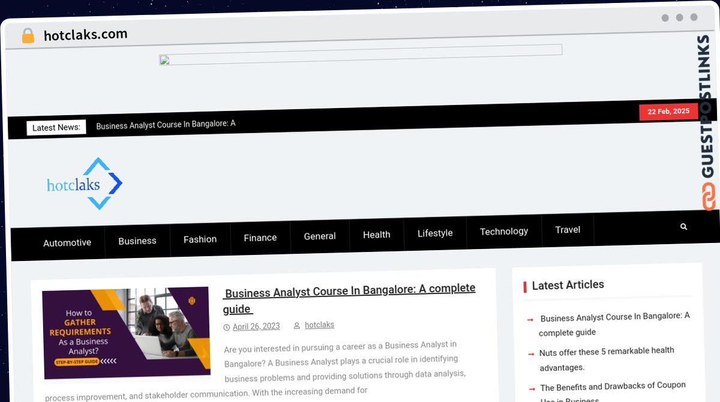Select the Finance menu item

point(260,238)
